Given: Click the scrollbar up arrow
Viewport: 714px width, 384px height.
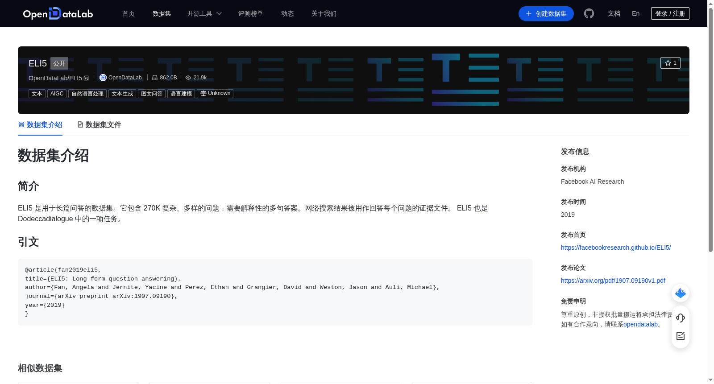Looking at the screenshot, I should coord(710,4).
